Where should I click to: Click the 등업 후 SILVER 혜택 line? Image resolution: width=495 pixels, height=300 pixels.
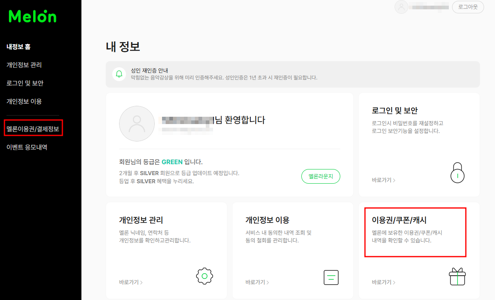[x=157, y=181]
